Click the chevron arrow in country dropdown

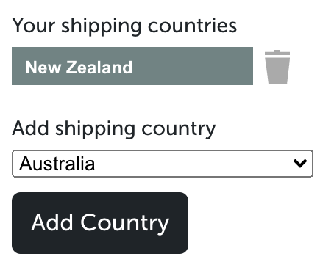[x=300, y=163]
